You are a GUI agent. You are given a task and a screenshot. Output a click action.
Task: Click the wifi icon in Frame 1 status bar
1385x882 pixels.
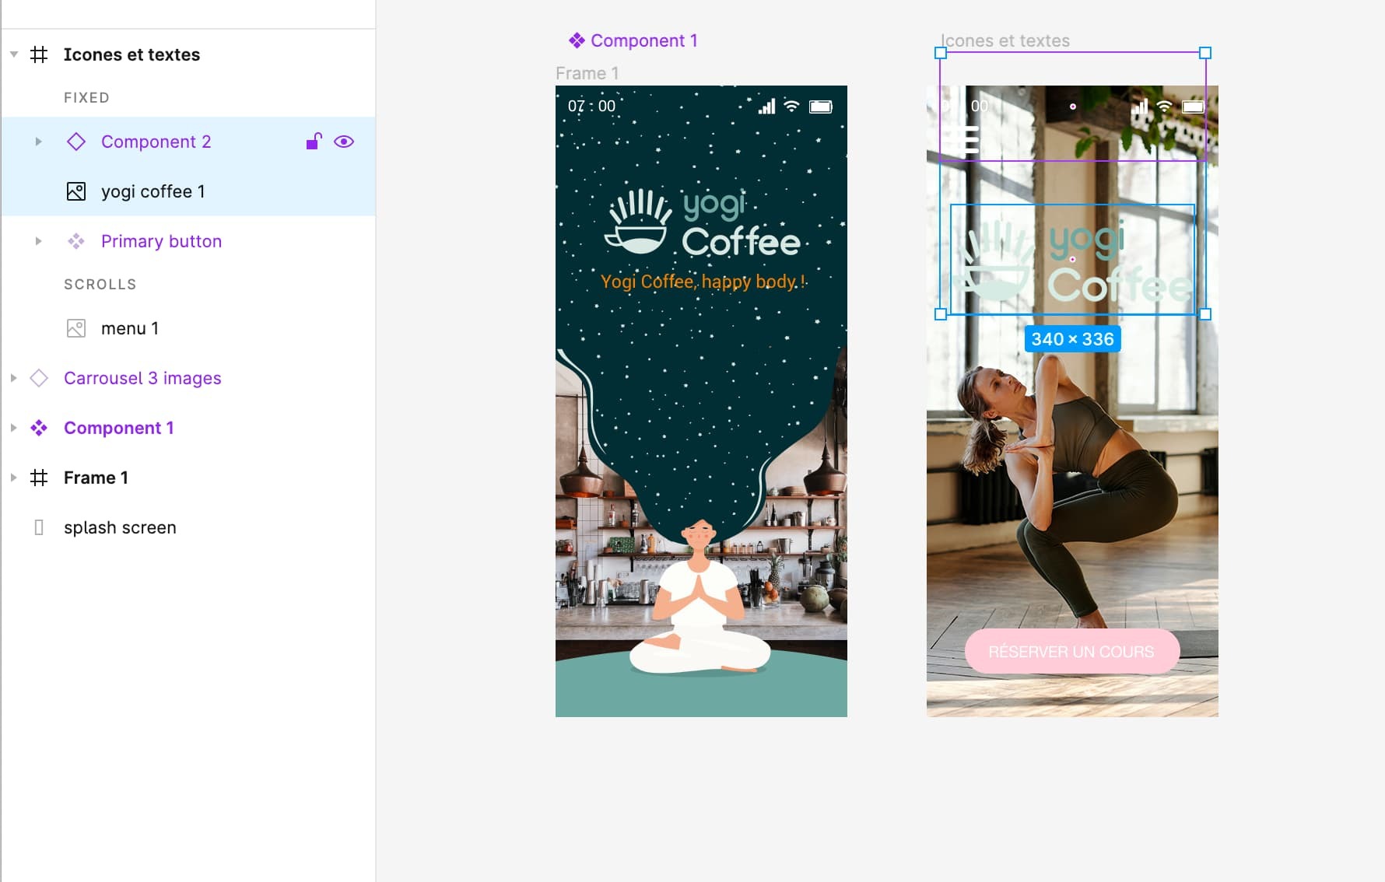pyautogui.click(x=791, y=106)
